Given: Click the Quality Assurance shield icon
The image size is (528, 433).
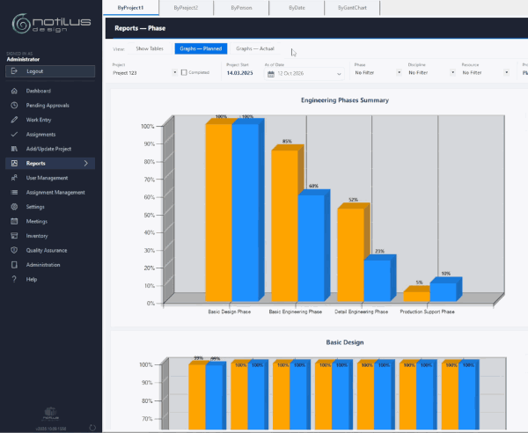Looking at the screenshot, I should click(14, 250).
